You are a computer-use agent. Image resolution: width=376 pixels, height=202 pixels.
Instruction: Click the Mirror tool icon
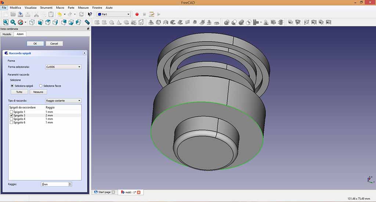point(166,22)
